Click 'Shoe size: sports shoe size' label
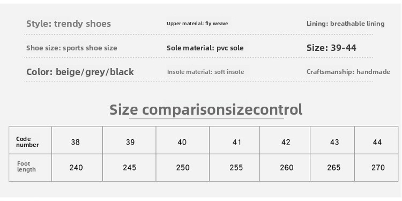Image resolution: width=402 pixels, height=201 pixels. click(x=71, y=48)
